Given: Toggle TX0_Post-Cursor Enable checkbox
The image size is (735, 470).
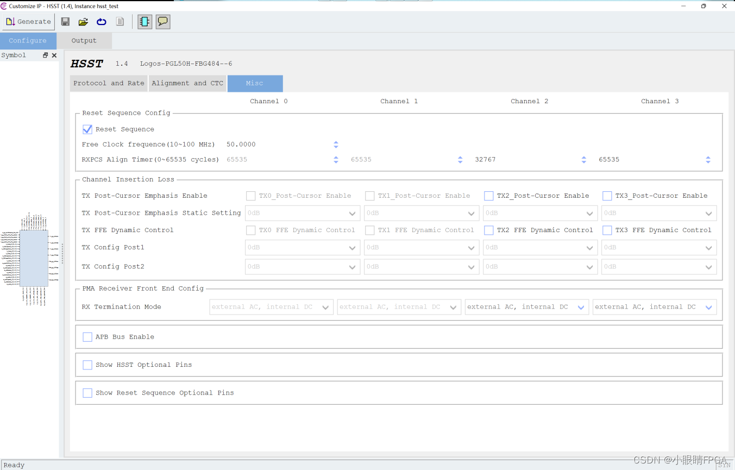Looking at the screenshot, I should click(x=251, y=196).
